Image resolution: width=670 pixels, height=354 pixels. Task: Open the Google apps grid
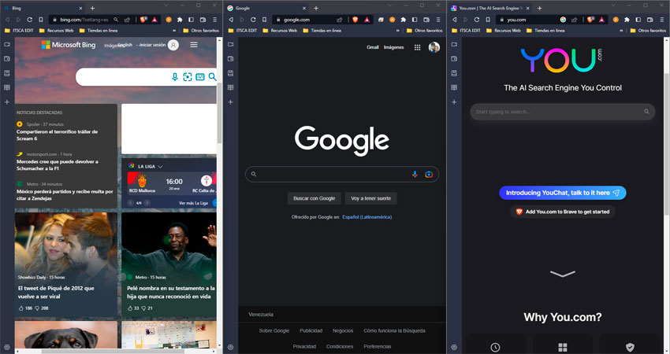(x=417, y=47)
